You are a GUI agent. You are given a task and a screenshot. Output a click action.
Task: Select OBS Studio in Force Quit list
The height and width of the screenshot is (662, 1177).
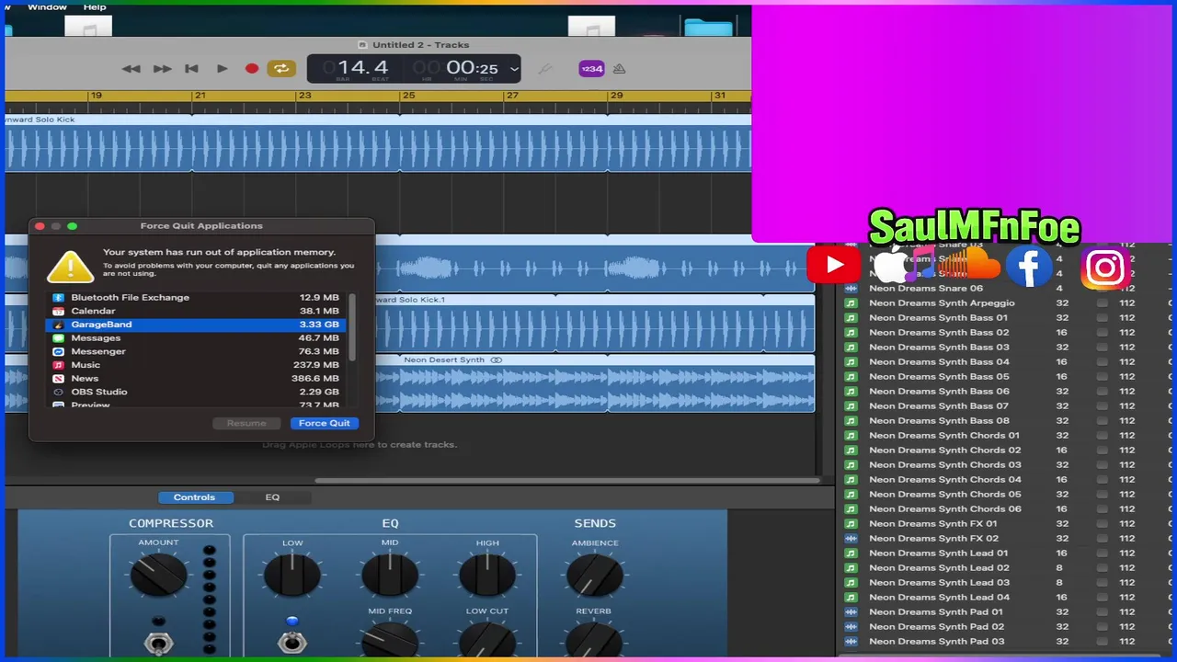click(x=197, y=392)
